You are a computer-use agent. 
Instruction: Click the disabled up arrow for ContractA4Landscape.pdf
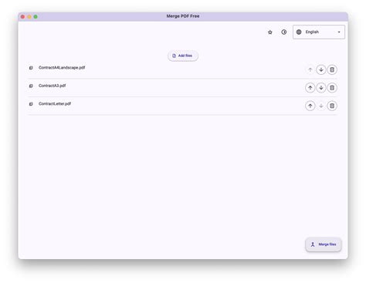pos(310,69)
